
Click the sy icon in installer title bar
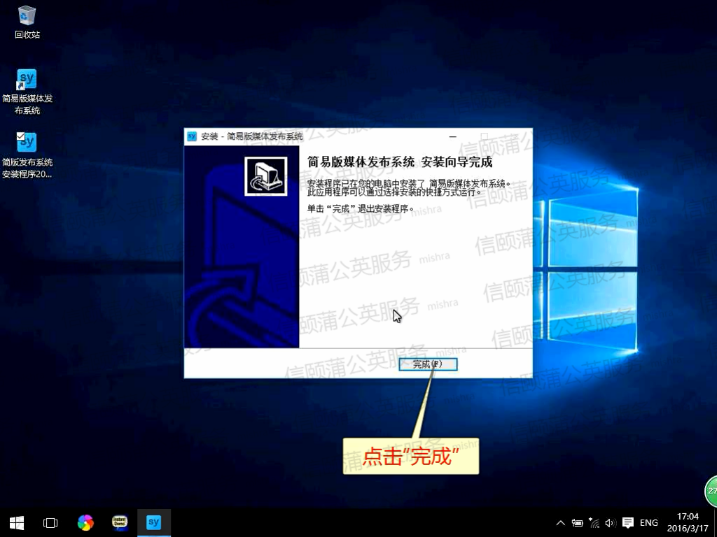[x=192, y=136]
